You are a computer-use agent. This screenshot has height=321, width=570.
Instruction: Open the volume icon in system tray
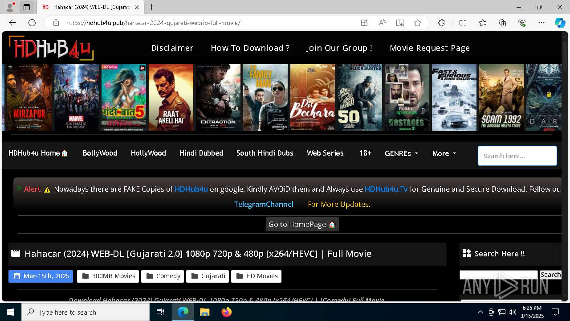[513, 312]
